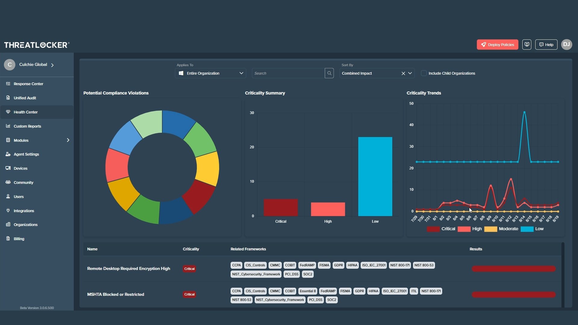The height and width of the screenshot is (325, 578).
Task: Click the Integrations plug icon
Action: point(8,210)
